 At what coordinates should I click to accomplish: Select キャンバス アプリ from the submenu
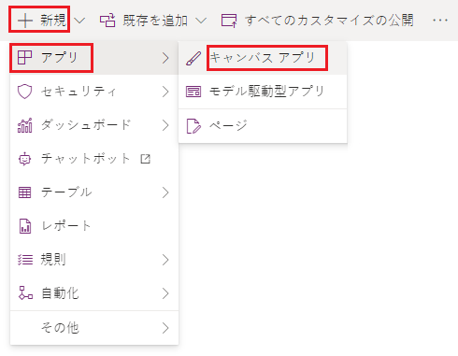coord(263,58)
